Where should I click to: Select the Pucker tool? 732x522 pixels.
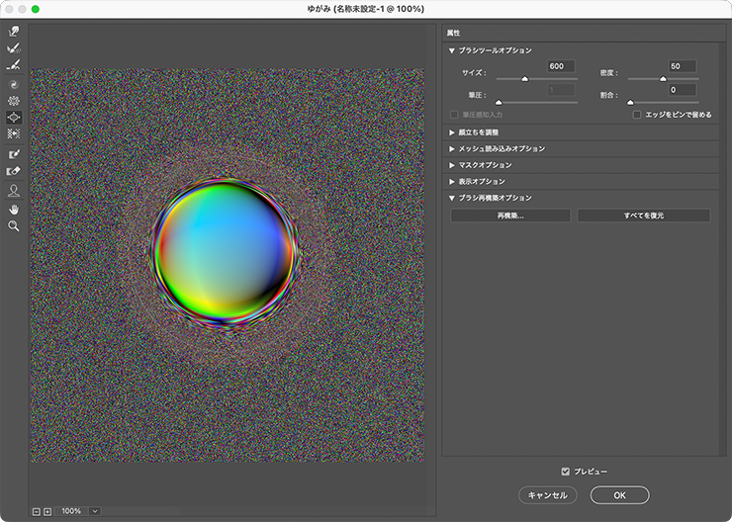14,101
